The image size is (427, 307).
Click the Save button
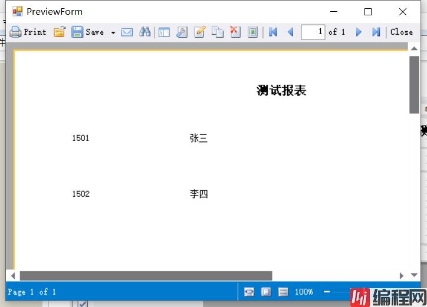[x=88, y=32]
